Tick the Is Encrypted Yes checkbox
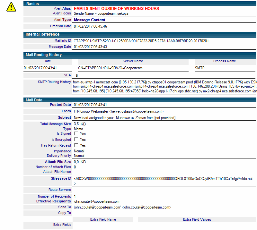The width and height of the screenshot is (257, 230). coord(76,139)
